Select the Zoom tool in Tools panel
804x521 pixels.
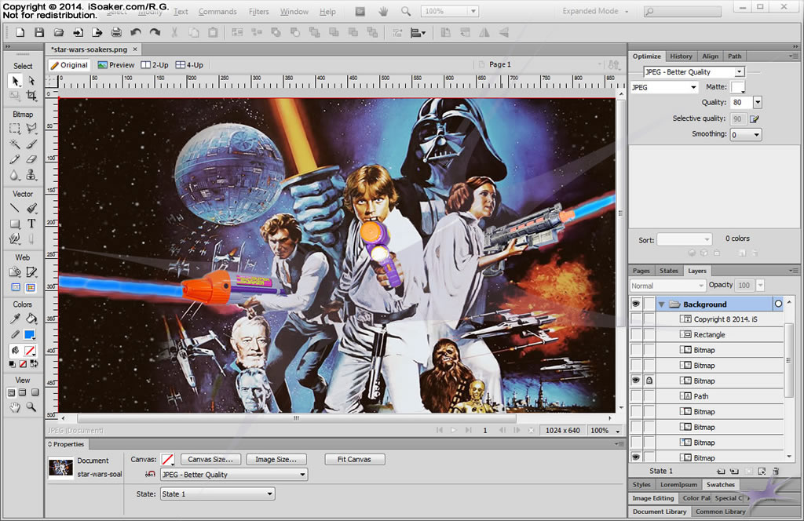pos(31,407)
